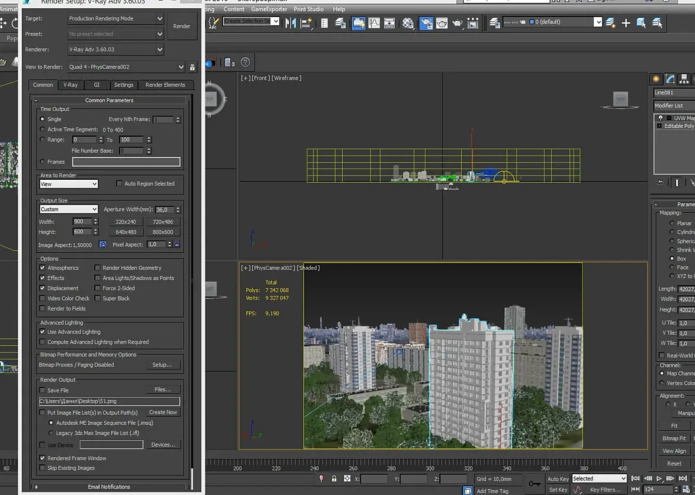The height and width of the screenshot is (495, 695).
Task: Toggle the selection lock padlock icon
Action: point(334,479)
